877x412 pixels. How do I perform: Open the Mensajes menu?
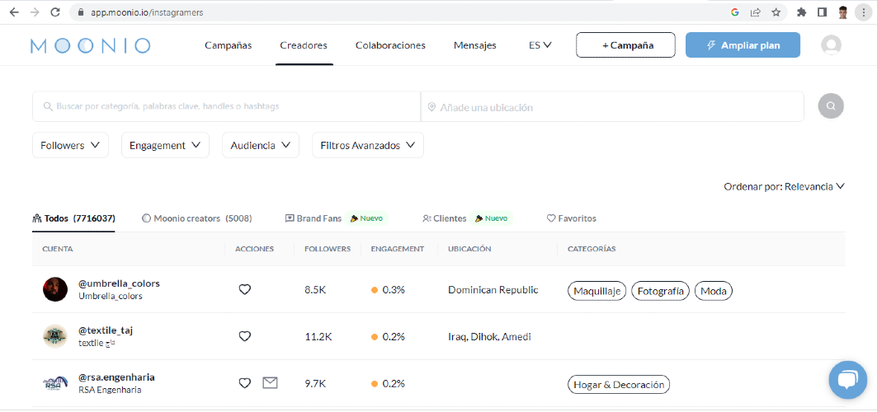coord(475,45)
